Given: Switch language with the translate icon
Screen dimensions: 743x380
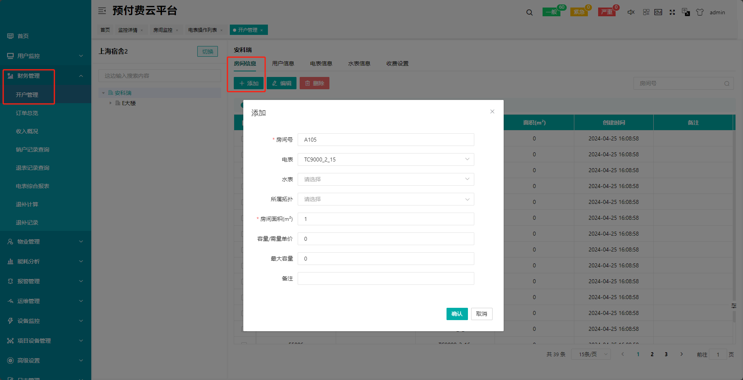Looking at the screenshot, I should pyautogui.click(x=685, y=12).
